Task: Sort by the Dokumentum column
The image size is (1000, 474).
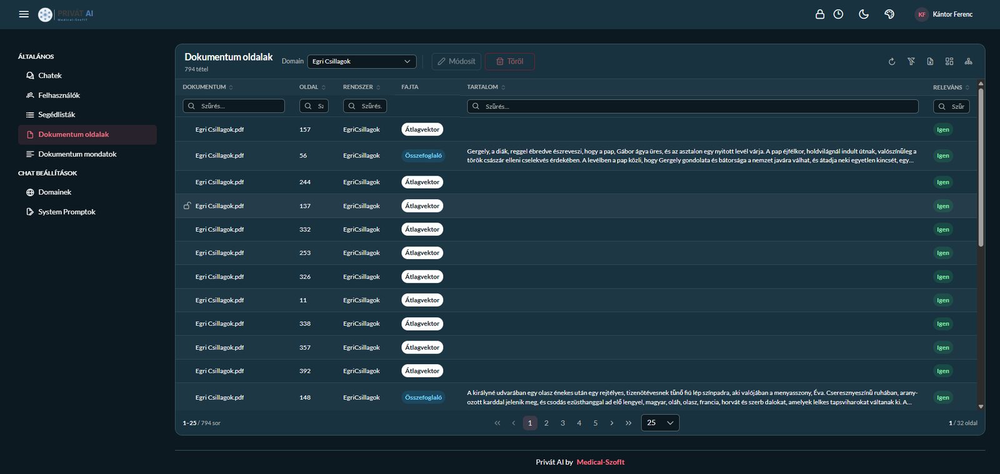Action: click(207, 87)
